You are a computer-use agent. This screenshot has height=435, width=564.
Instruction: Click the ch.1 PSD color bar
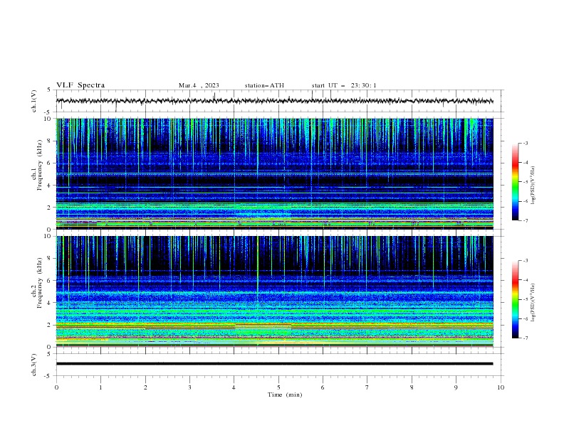pyautogui.click(x=515, y=182)
